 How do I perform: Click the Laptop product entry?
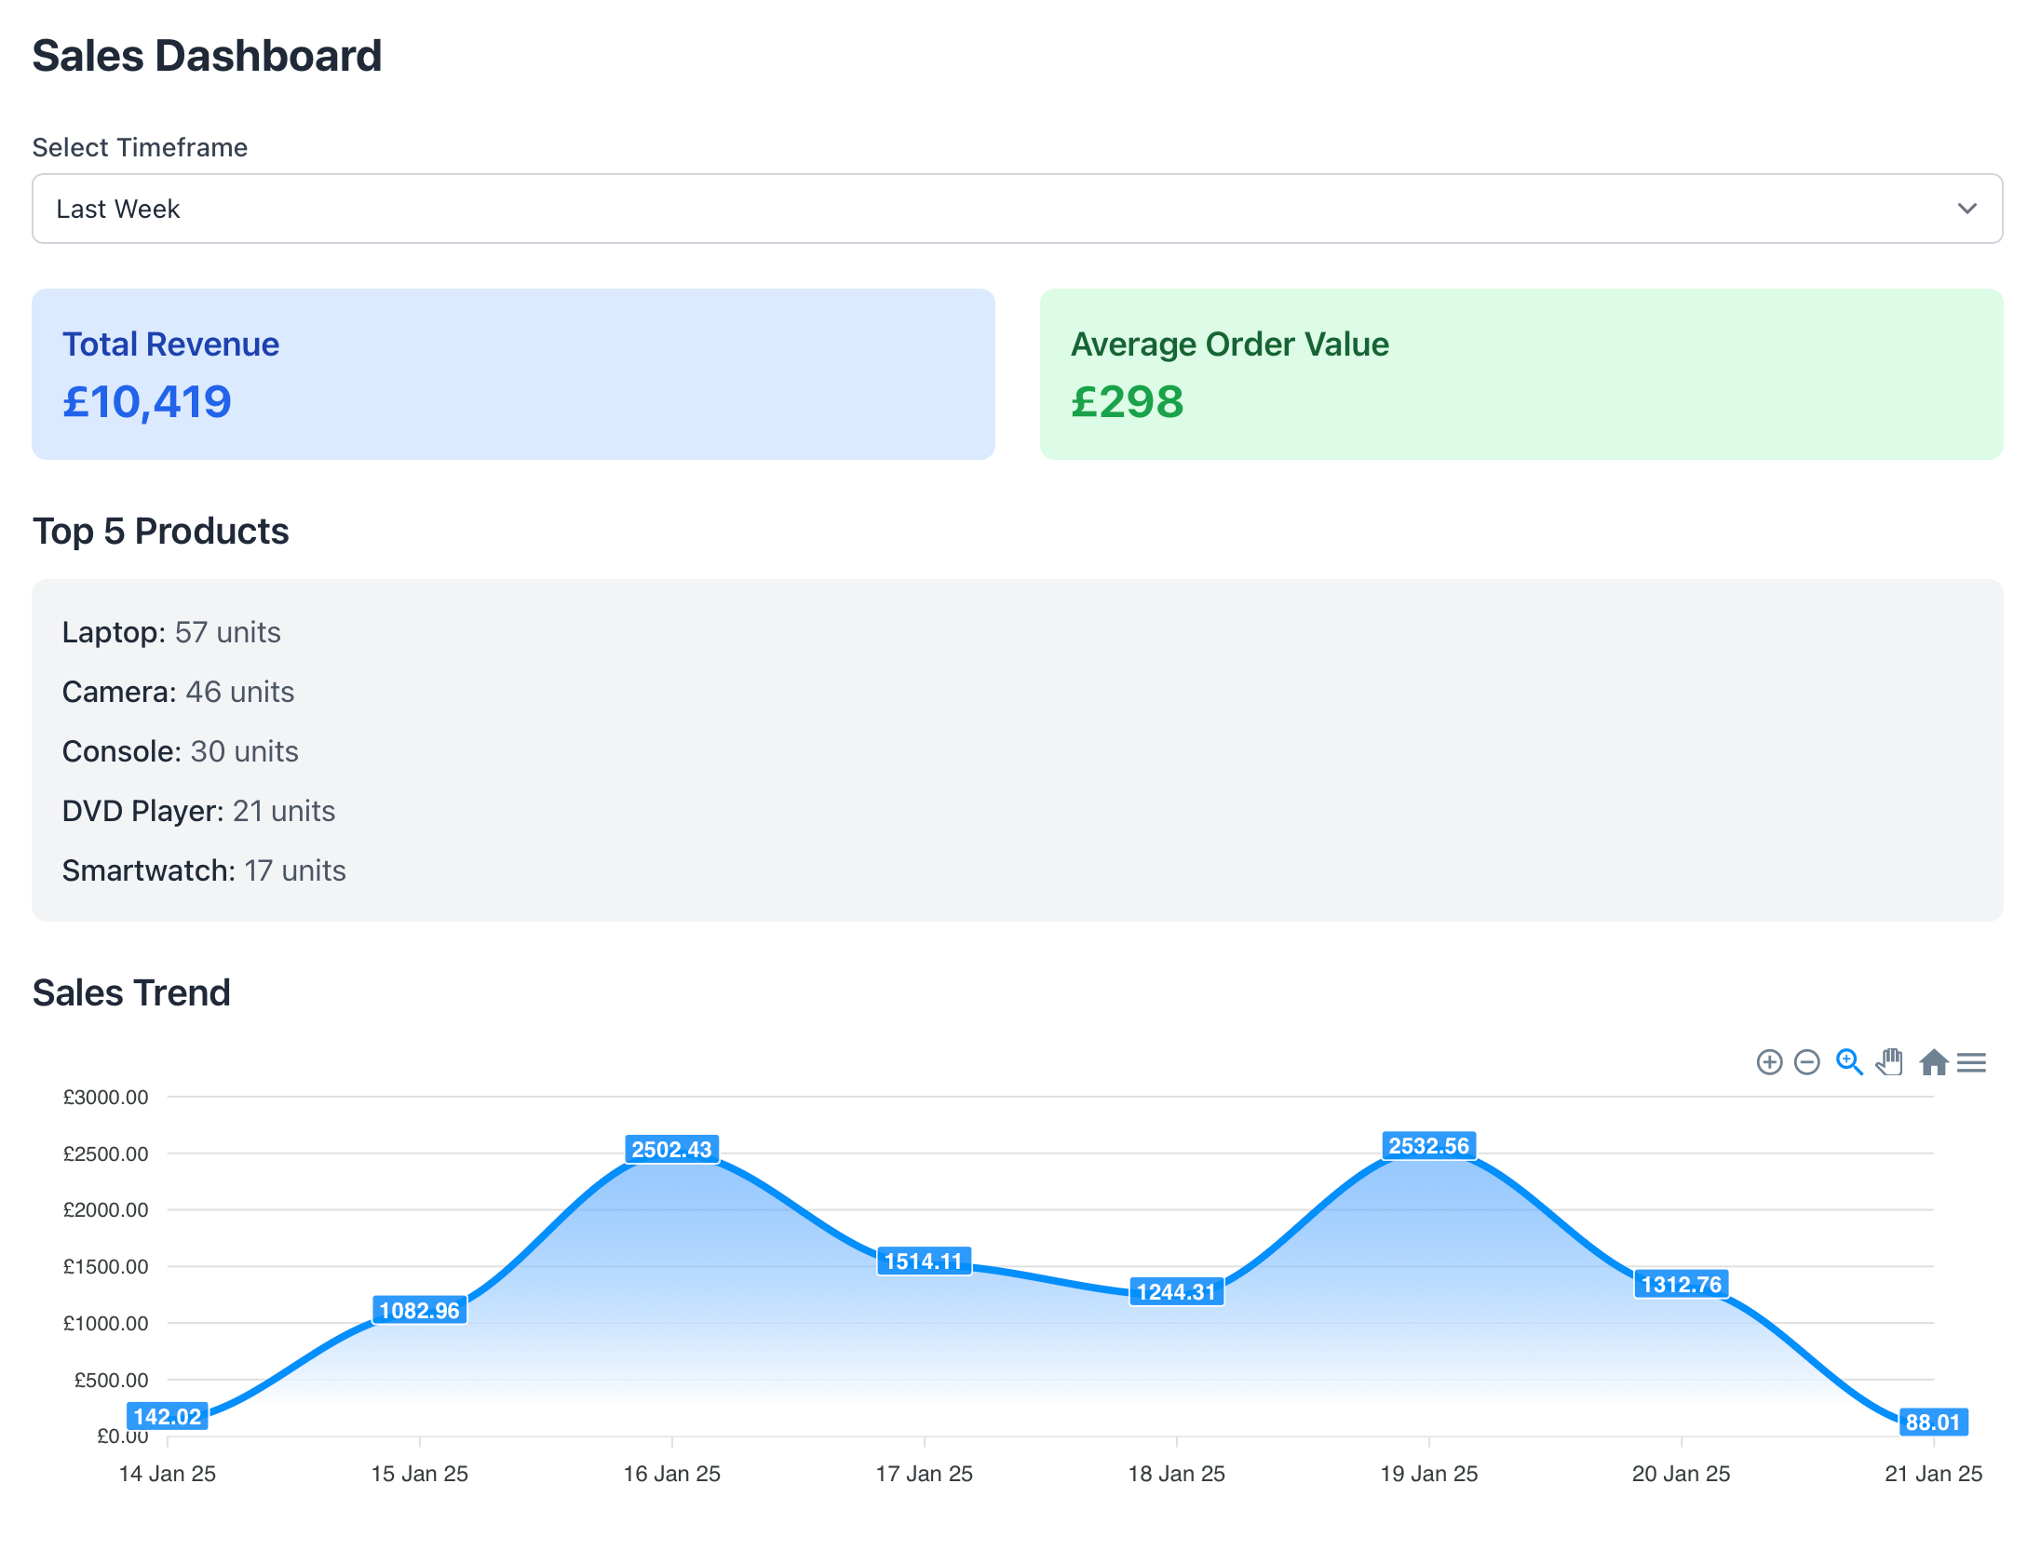[171, 632]
